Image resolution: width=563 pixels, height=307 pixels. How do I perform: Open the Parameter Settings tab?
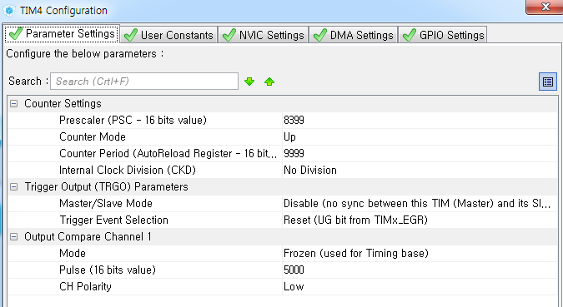tap(62, 34)
